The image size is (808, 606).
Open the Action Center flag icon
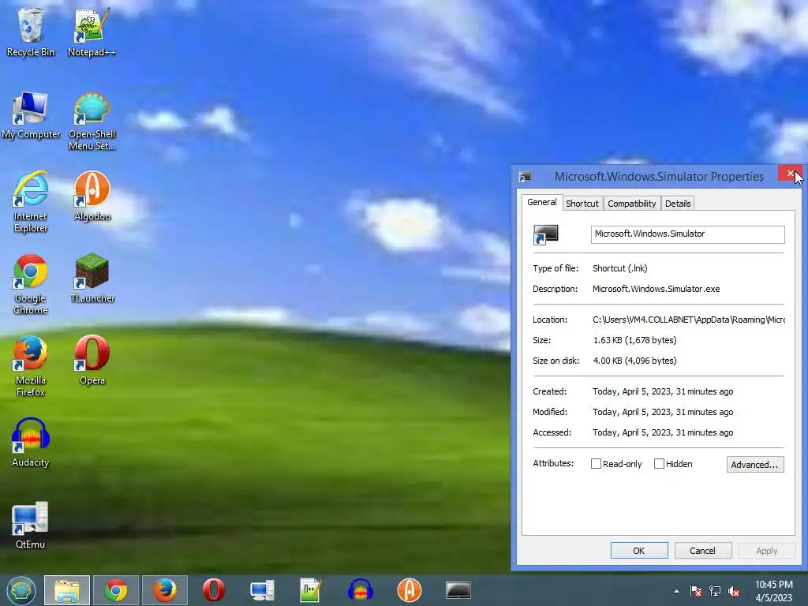pyautogui.click(x=696, y=591)
